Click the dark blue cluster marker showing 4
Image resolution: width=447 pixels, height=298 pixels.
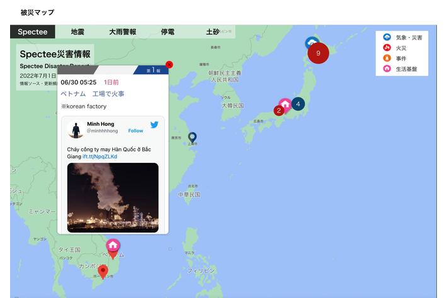298,104
